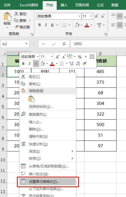Choose 删除(D)... from the context menu

pos(48,129)
